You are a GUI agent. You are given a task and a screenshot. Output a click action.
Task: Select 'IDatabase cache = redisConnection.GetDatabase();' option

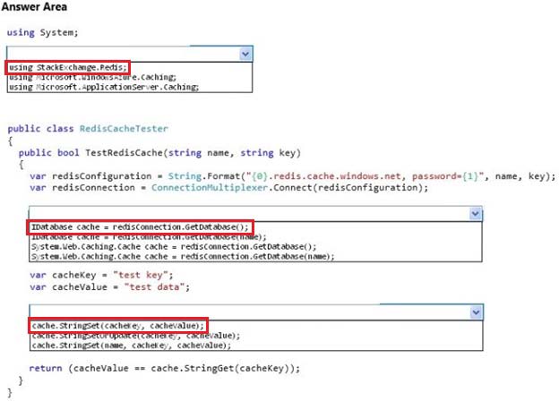(x=140, y=226)
